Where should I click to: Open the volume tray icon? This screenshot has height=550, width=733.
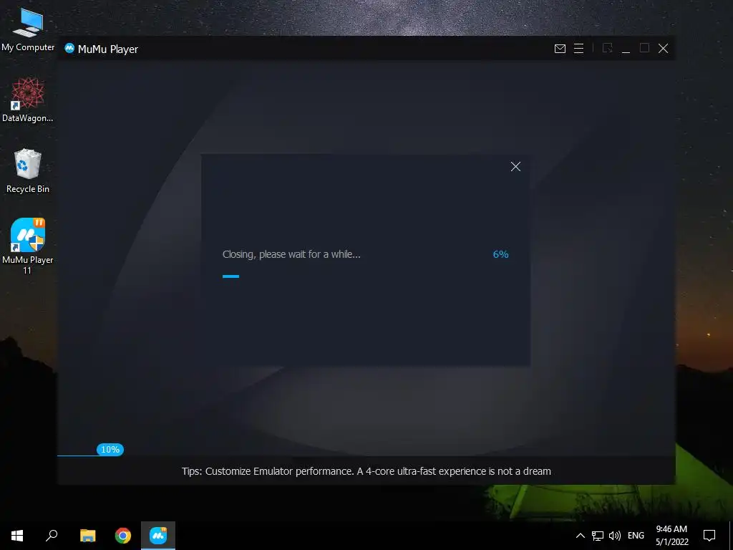tap(615, 536)
